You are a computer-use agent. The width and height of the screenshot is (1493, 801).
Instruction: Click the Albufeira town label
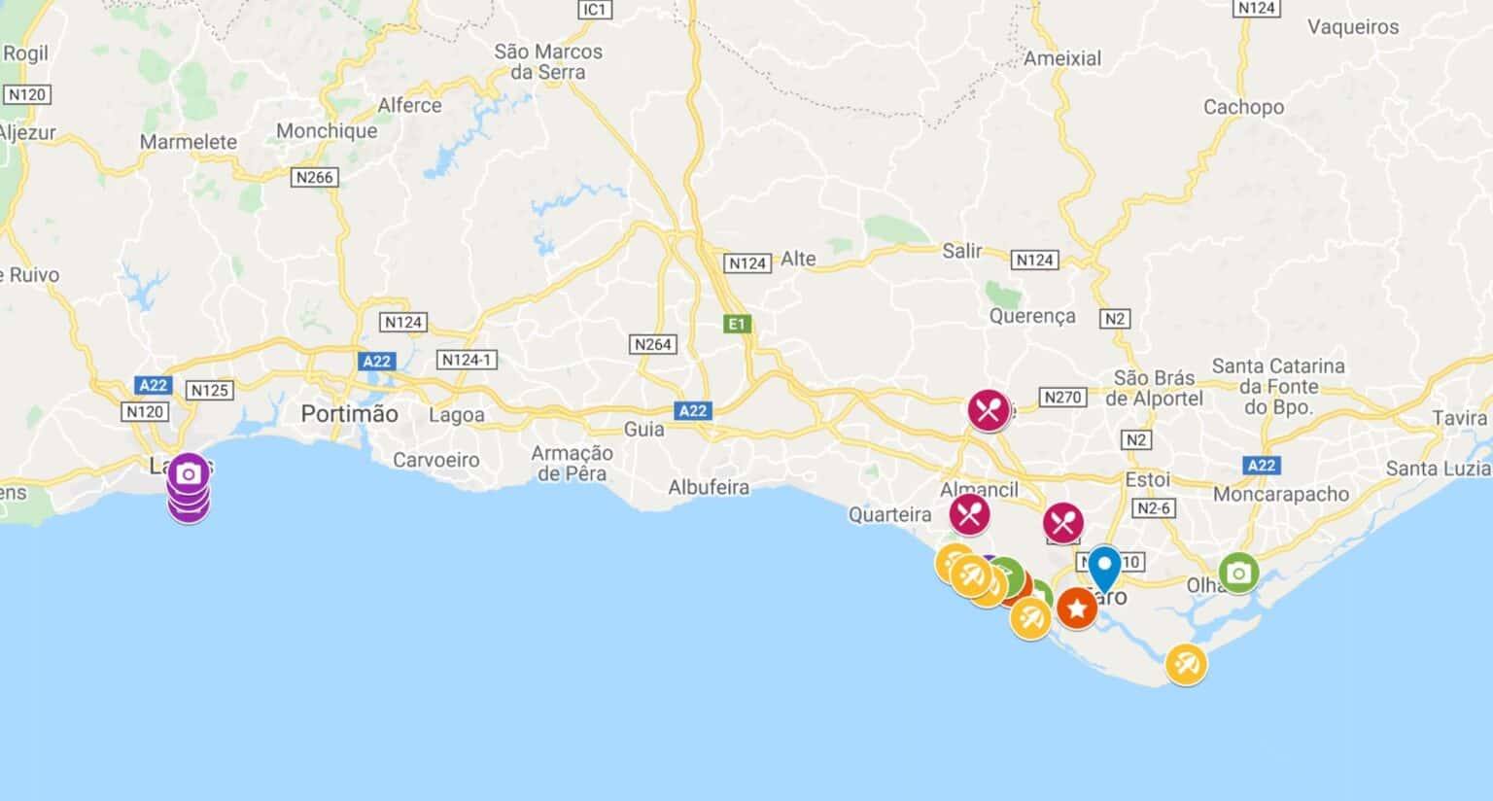coord(709,487)
